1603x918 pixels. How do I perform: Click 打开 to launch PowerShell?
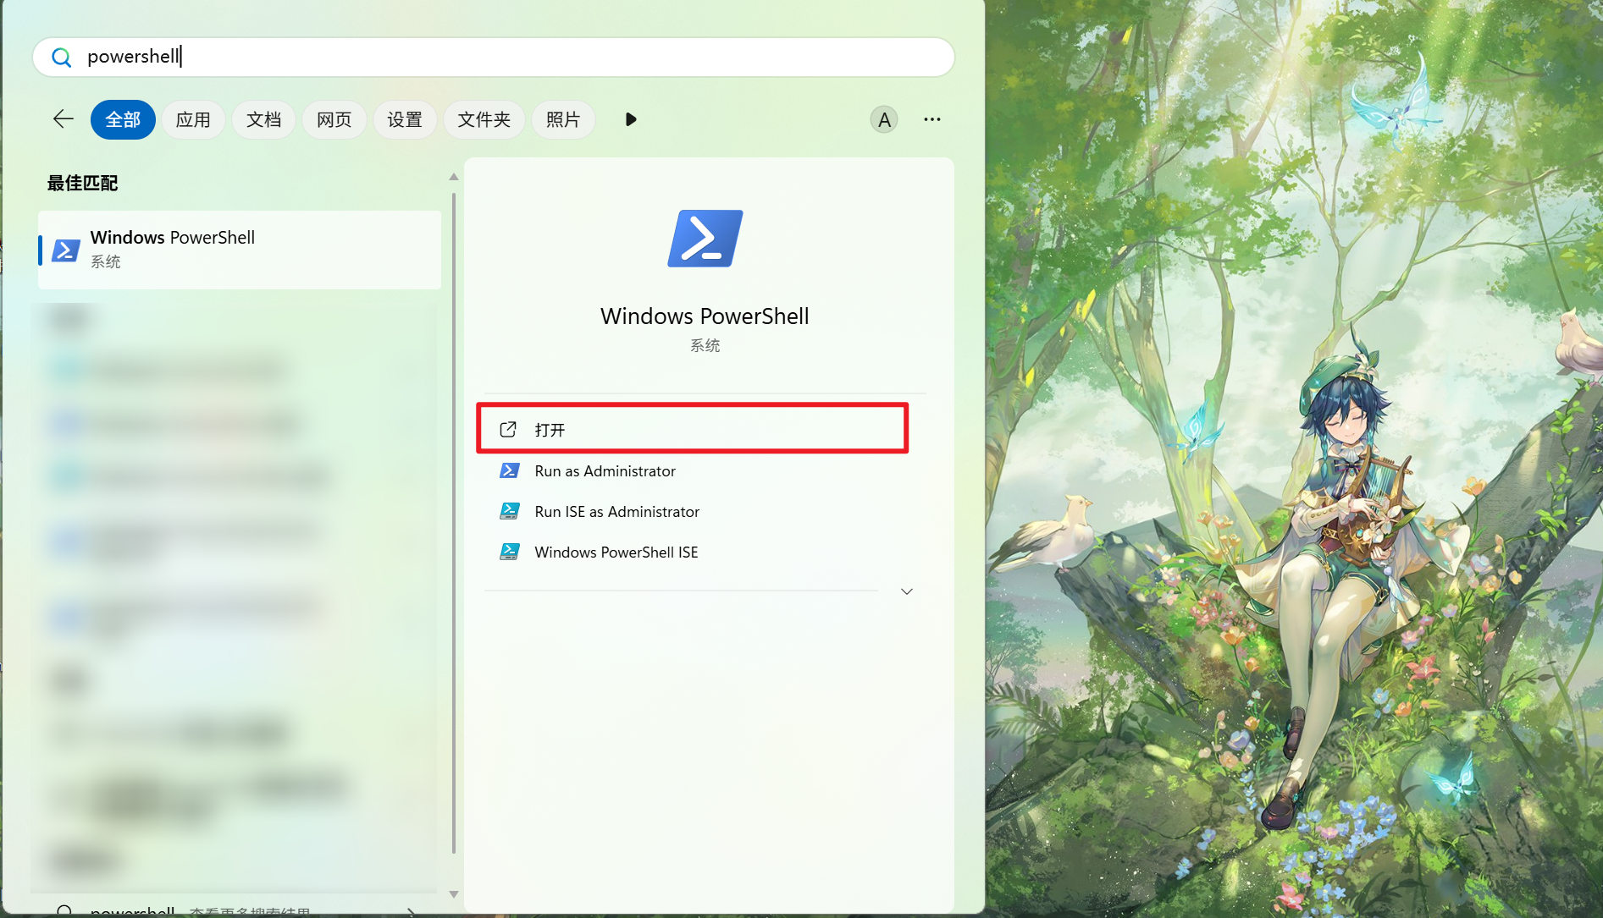click(x=693, y=429)
